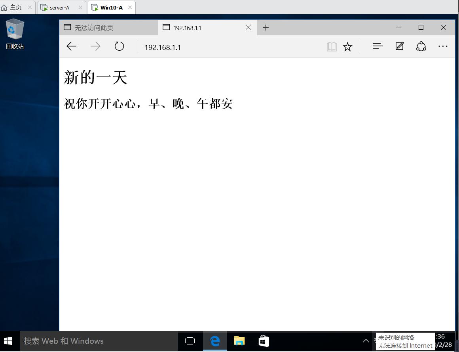The image size is (459, 352).
Task: Open File Explorer from taskbar
Action: coord(239,341)
